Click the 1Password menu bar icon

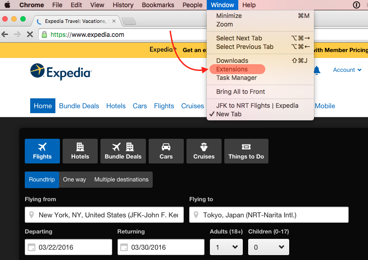(356, 5)
